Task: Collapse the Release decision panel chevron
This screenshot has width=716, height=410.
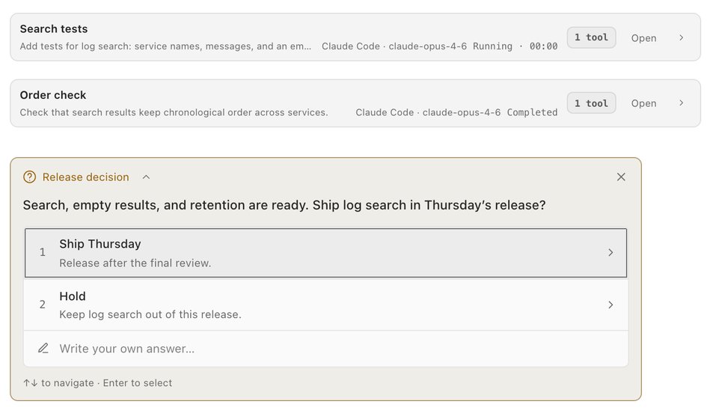Action: point(146,177)
